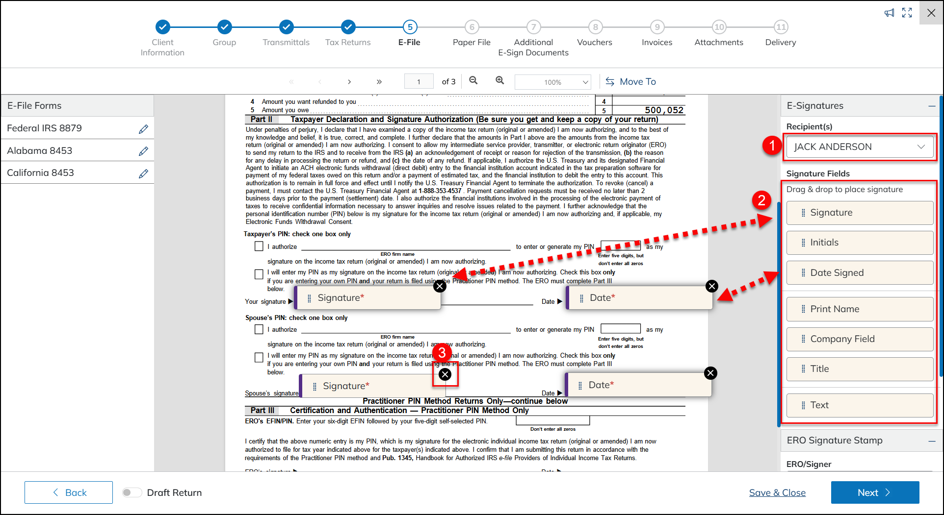The width and height of the screenshot is (944, 515).
Task: Collapse the E-Signatures panel
Action: pyautogui.click(x=931, y=106)
